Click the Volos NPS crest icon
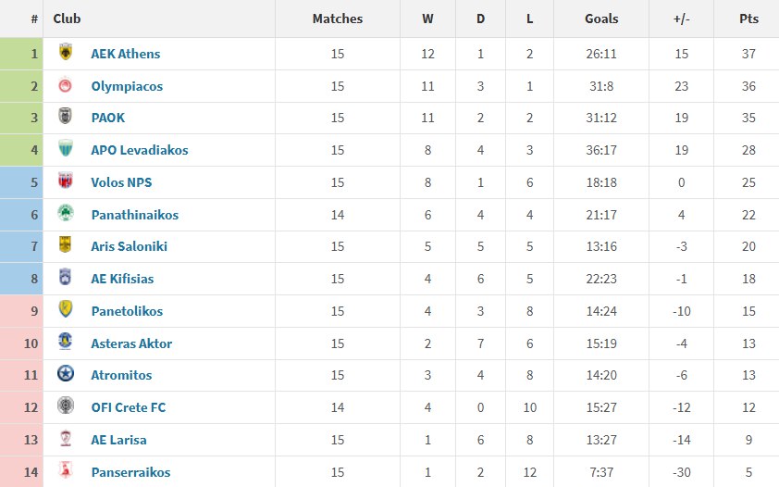The image size is (779, 487). point(66,181)
